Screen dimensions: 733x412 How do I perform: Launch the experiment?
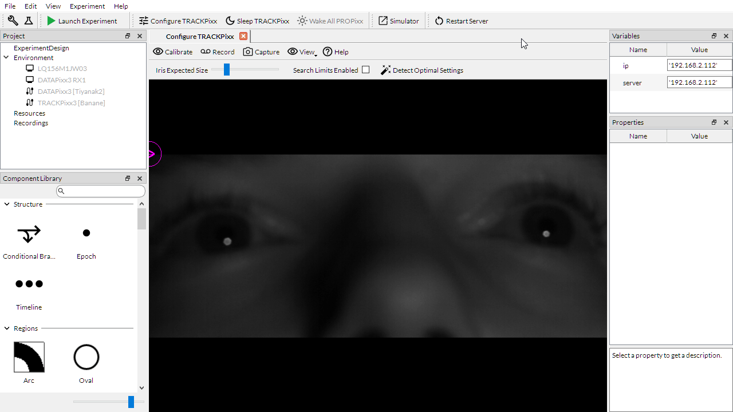(85, 21)
